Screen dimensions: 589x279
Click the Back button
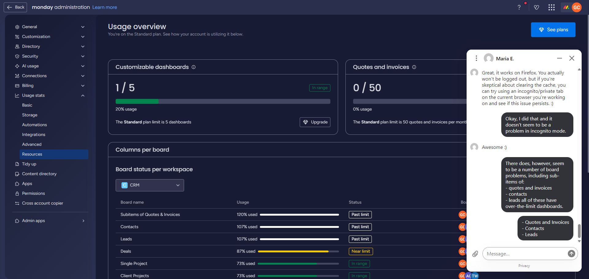(15, 7)
